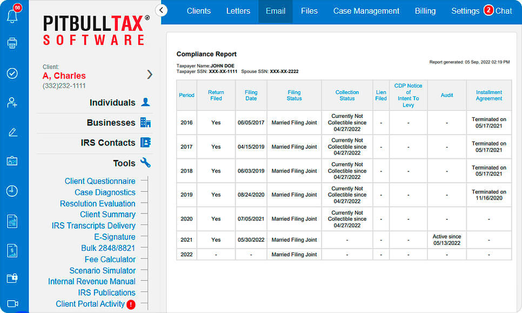The width and height of the screenshot is (522, 313).
Task: Click filing date 04/15/2019
Action: [251, 147]
